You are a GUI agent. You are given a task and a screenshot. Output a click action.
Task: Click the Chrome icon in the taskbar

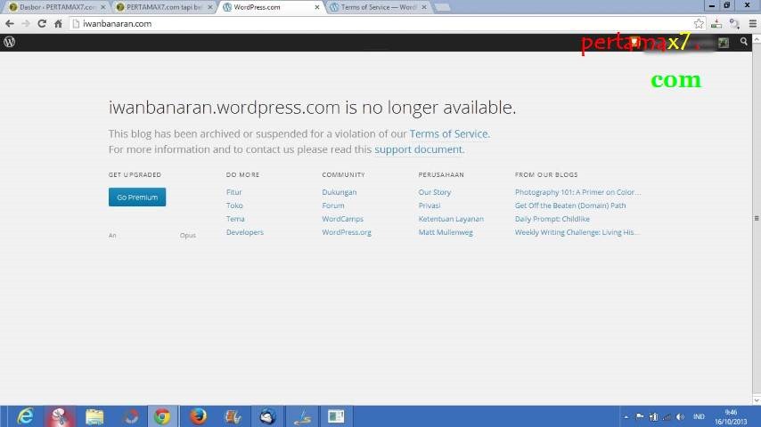[x=162, y=416]
